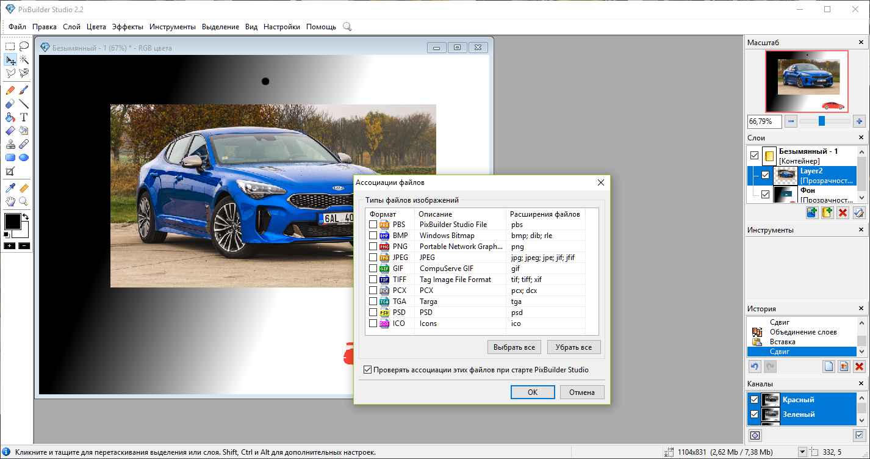The image size is (870, 459).
Task: Click the Clone Stamp tool
Action: coord(10,145)
